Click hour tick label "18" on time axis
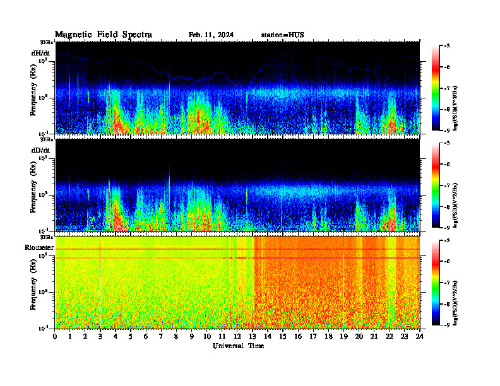The image size is (500, 386). (x=328, y=337)
